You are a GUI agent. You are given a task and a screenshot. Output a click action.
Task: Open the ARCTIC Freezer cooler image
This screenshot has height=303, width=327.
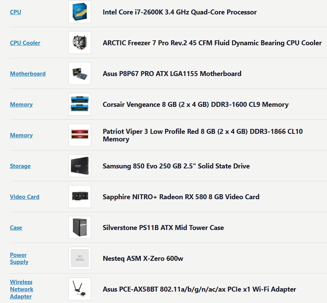(x=80, y=43)
